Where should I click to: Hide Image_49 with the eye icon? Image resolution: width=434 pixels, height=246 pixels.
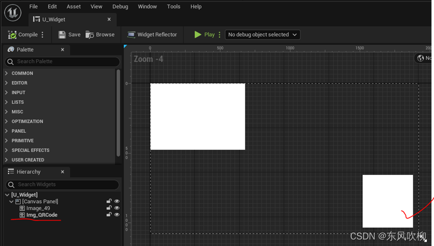pos(117,208)
